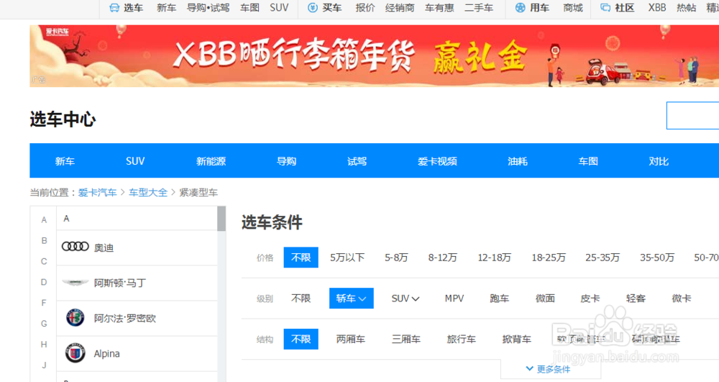Screen dimensions: 719x382
Task: Click 商城 in top navigation
Action: click(x=573, y=8)
